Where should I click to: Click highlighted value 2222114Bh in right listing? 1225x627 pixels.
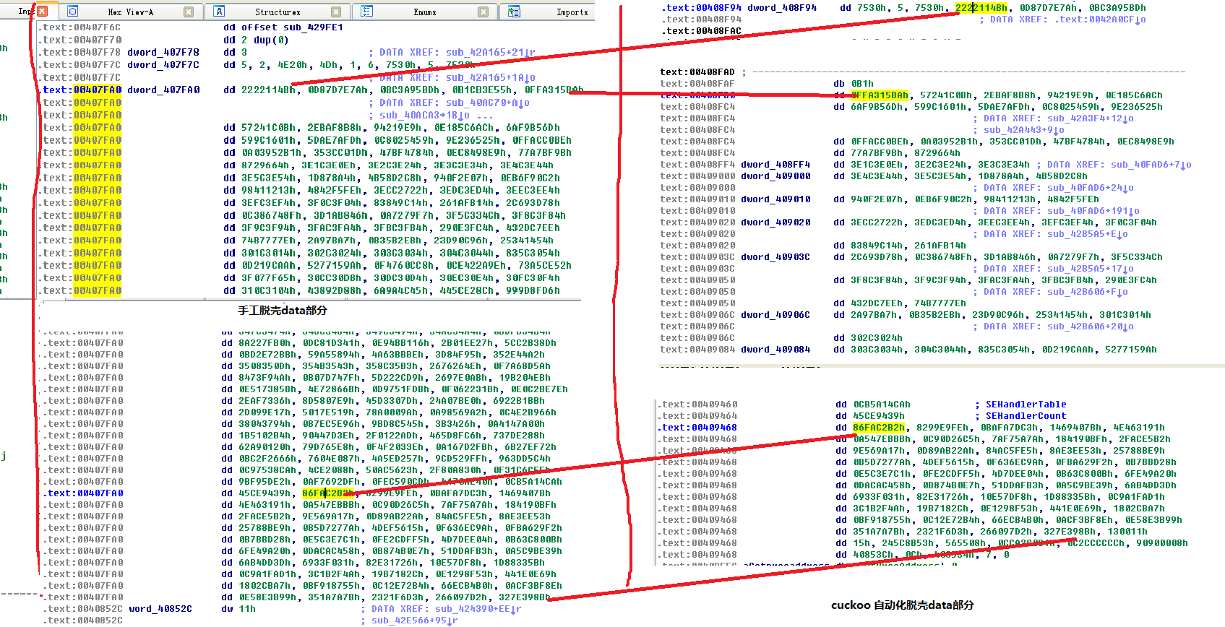coord(981,8)
